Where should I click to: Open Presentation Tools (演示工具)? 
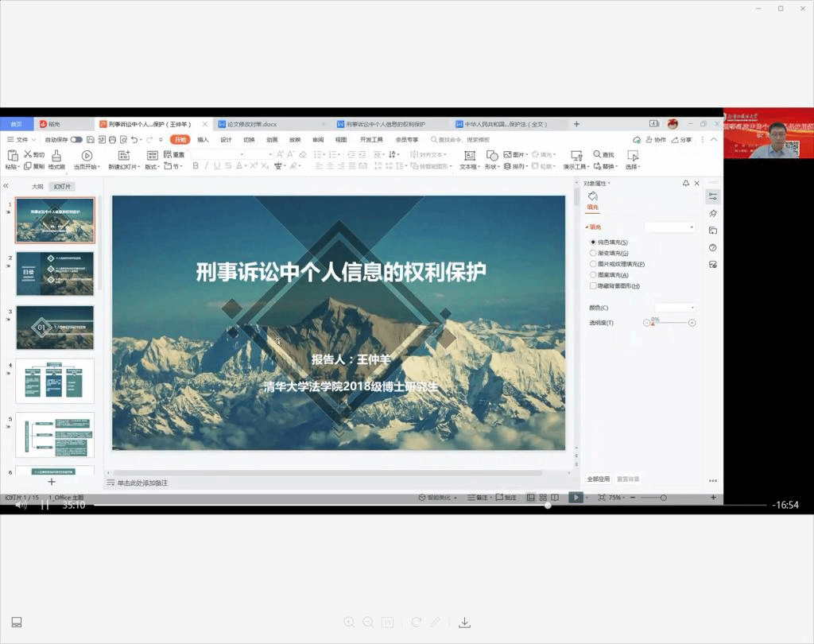tap(574, 156)
